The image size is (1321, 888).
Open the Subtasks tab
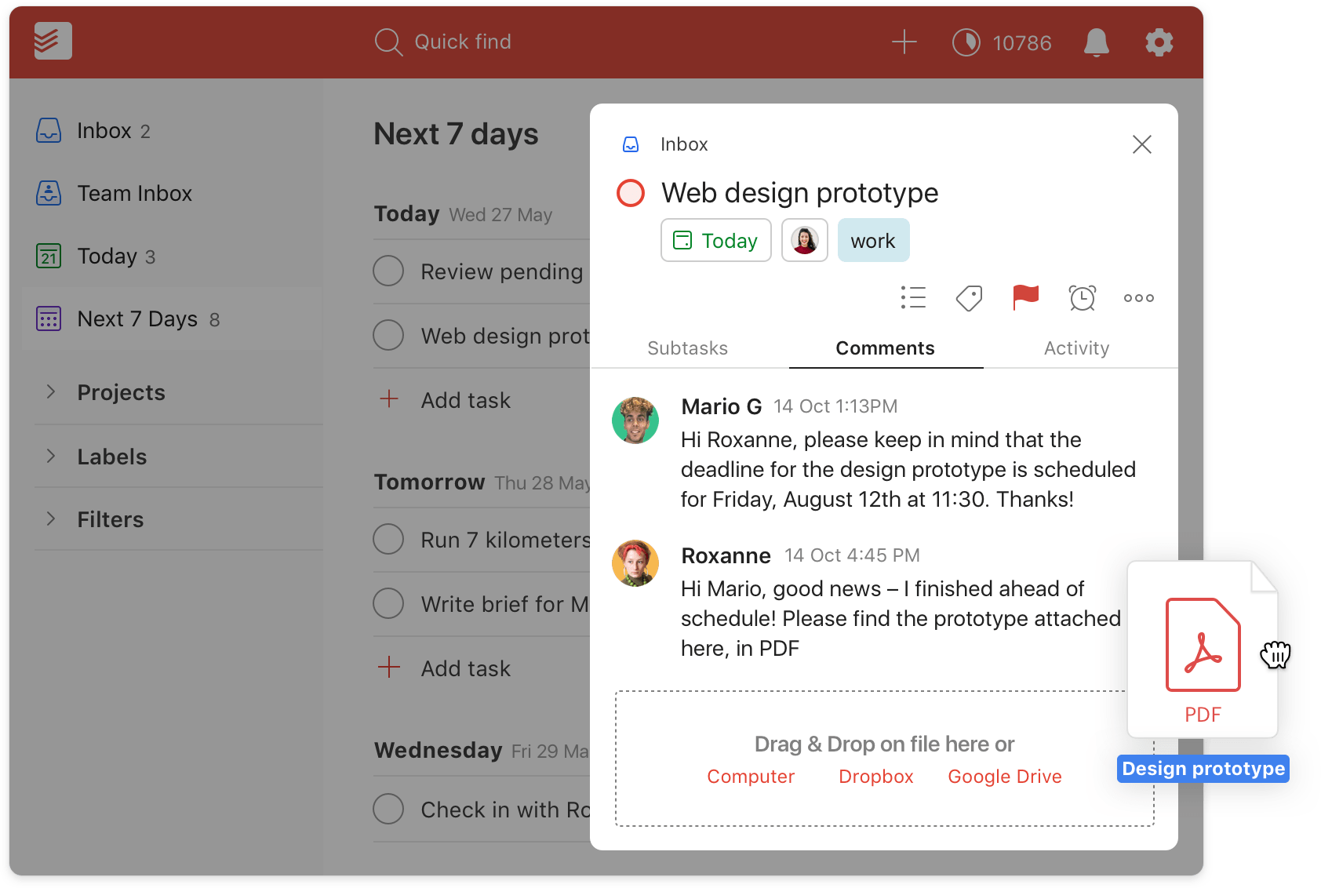pyautogui.click(x=687, y=348)
